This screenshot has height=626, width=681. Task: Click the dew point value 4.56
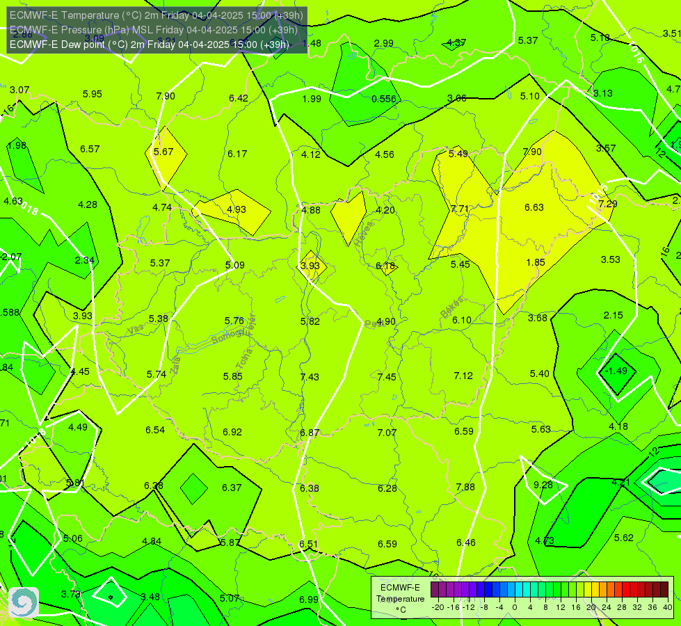pyautogui.click(x=385, y=154)
